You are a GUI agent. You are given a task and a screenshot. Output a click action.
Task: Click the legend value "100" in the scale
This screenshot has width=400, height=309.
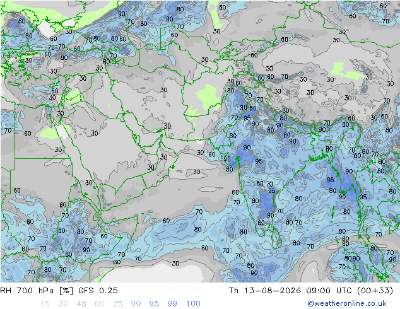click(x=193, y=304)
